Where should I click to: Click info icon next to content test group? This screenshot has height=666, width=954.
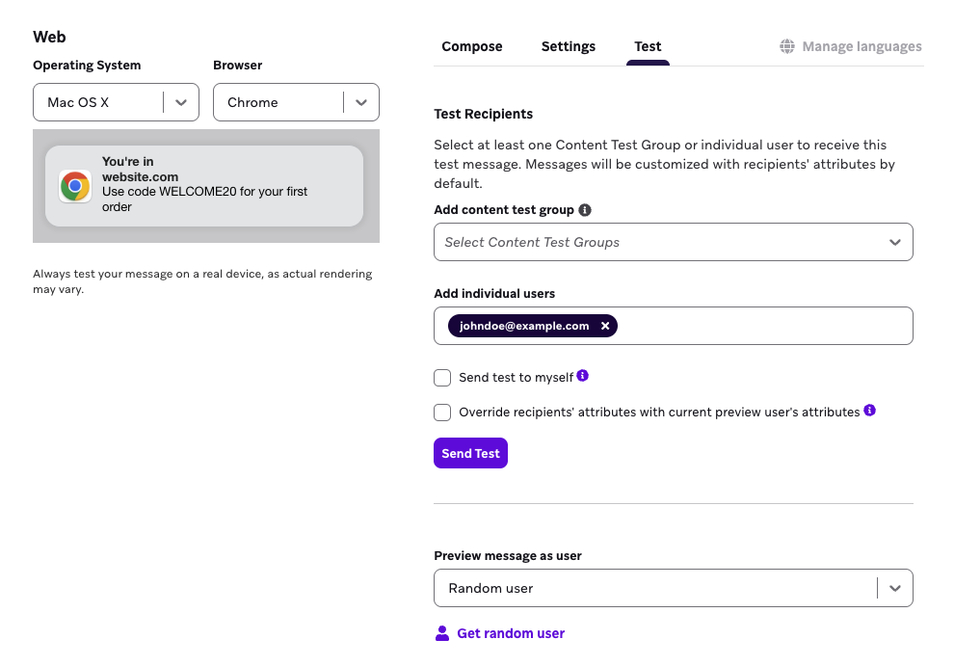(x=585, y=210)
